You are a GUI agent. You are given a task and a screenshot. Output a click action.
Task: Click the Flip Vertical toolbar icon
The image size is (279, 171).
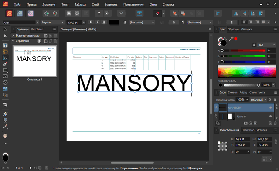coord(245,13)
